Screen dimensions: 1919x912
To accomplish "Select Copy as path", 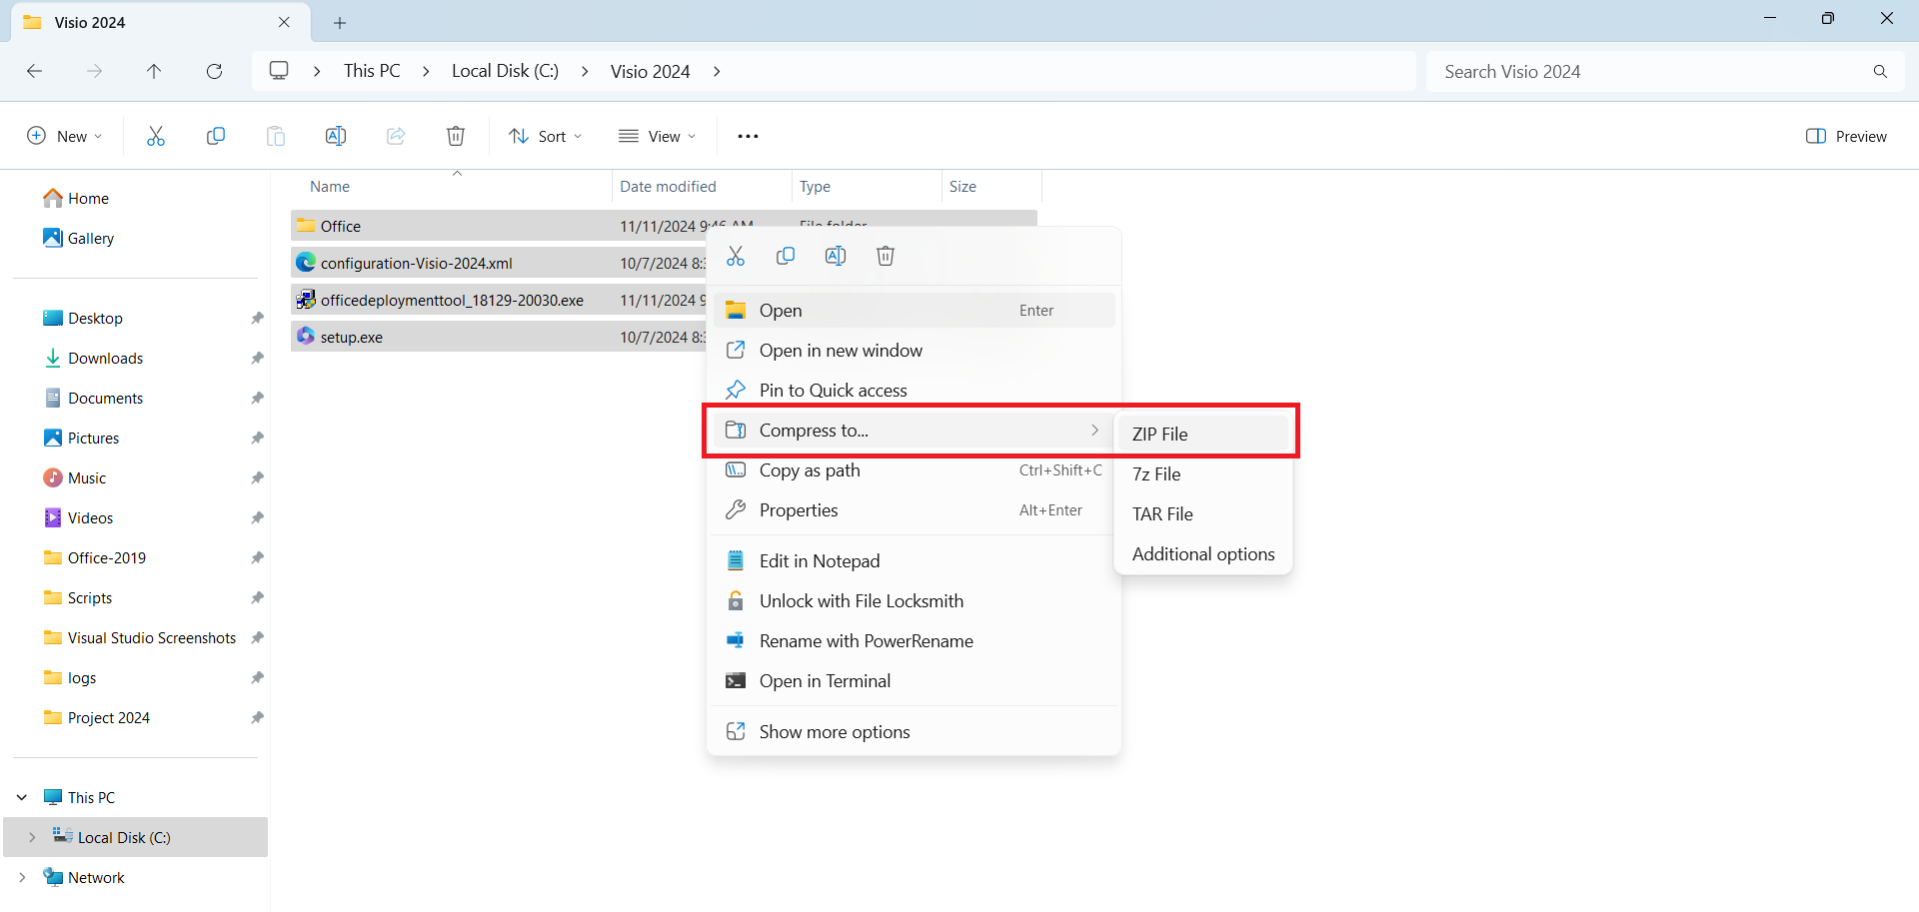I will tap(914, 470).
